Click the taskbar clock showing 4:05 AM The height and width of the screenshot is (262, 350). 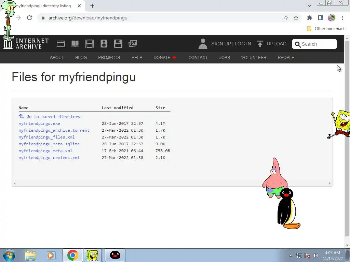333,256
